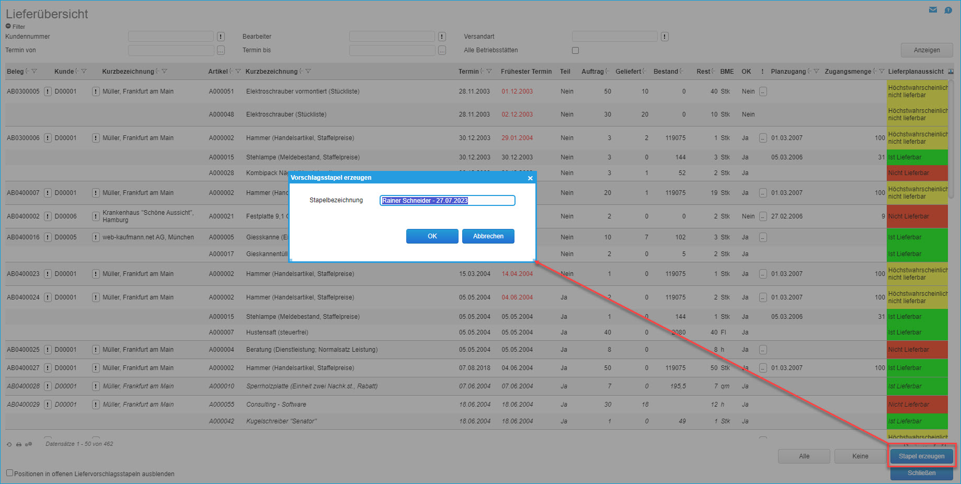Click the filter funnel icon next to Artikel

pos(238,72)
